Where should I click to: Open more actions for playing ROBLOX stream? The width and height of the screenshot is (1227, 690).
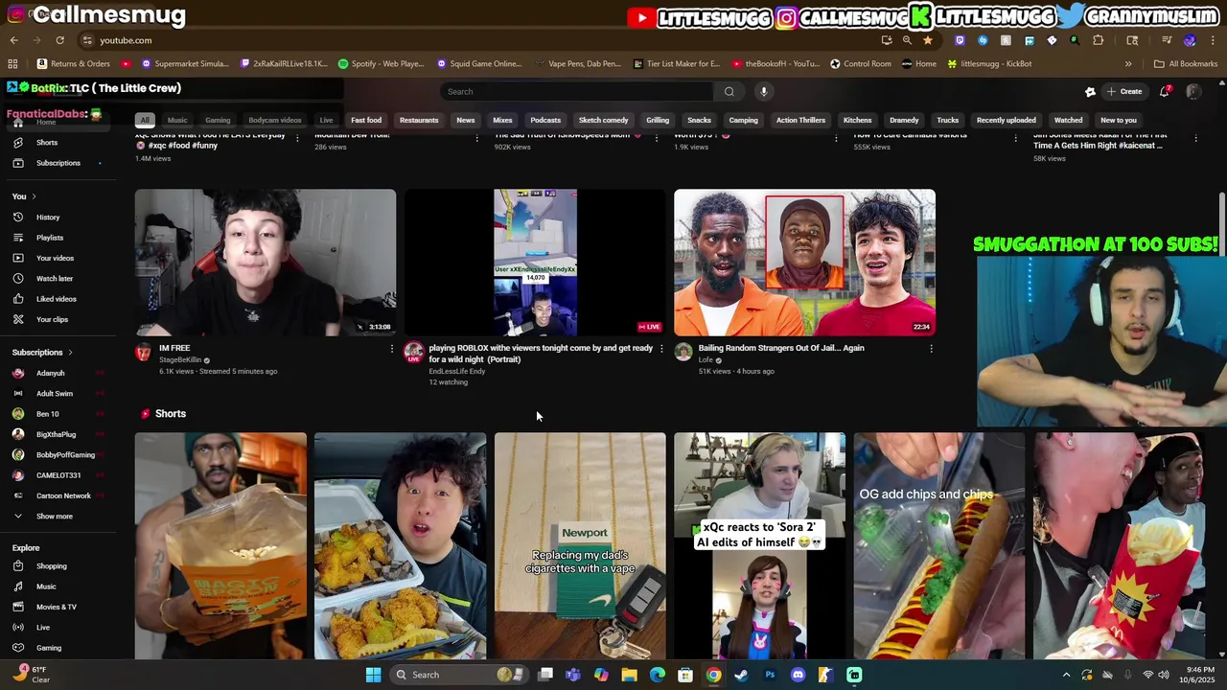661,349
